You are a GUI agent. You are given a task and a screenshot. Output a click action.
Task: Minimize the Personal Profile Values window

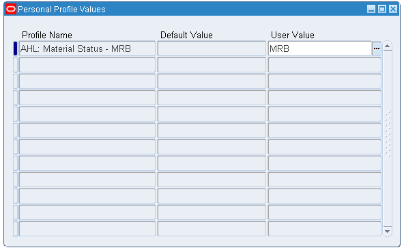[x=371, y=10]
